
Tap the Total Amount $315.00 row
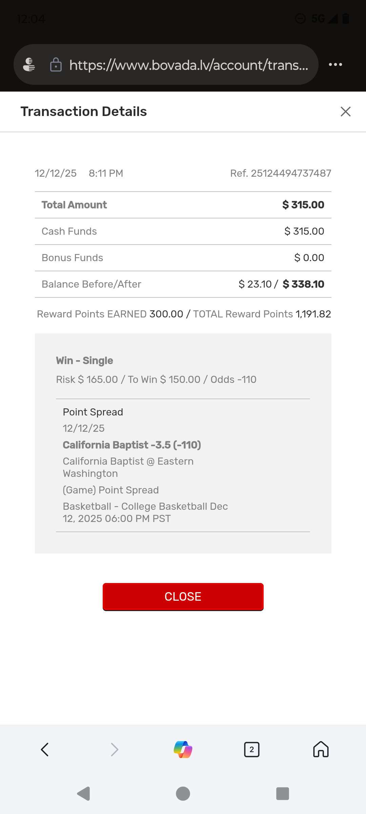pos(183,205)
